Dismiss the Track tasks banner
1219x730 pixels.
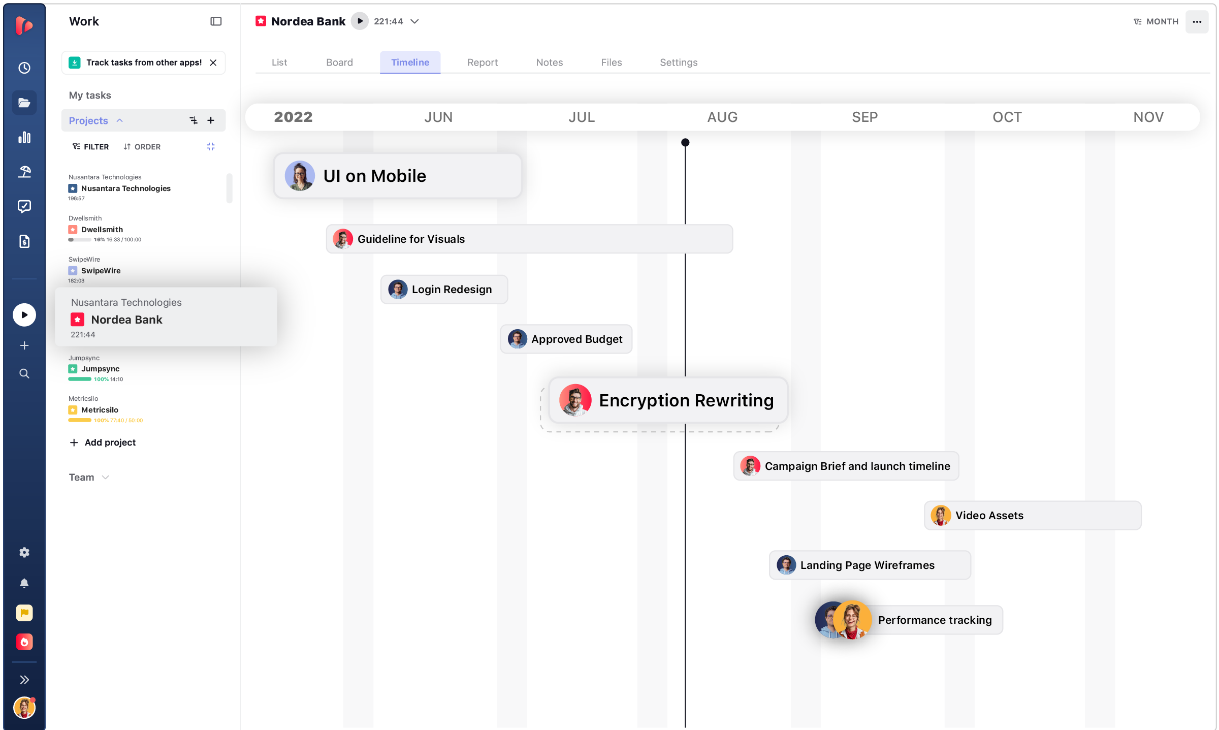click(x=213, y=62)
